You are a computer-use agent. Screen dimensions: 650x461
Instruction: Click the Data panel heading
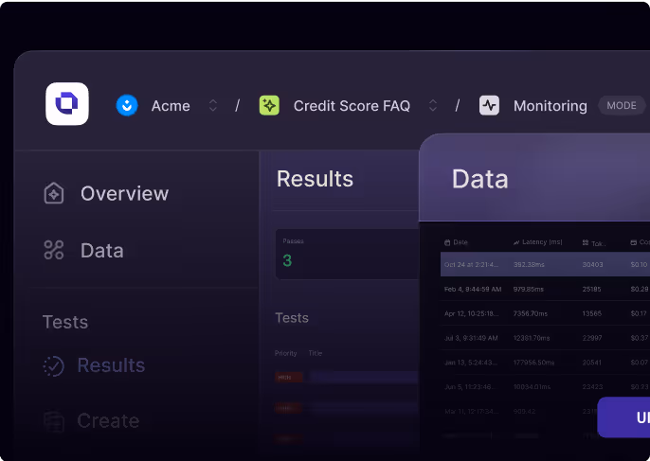pyautogui.click(x=479, y=179)
